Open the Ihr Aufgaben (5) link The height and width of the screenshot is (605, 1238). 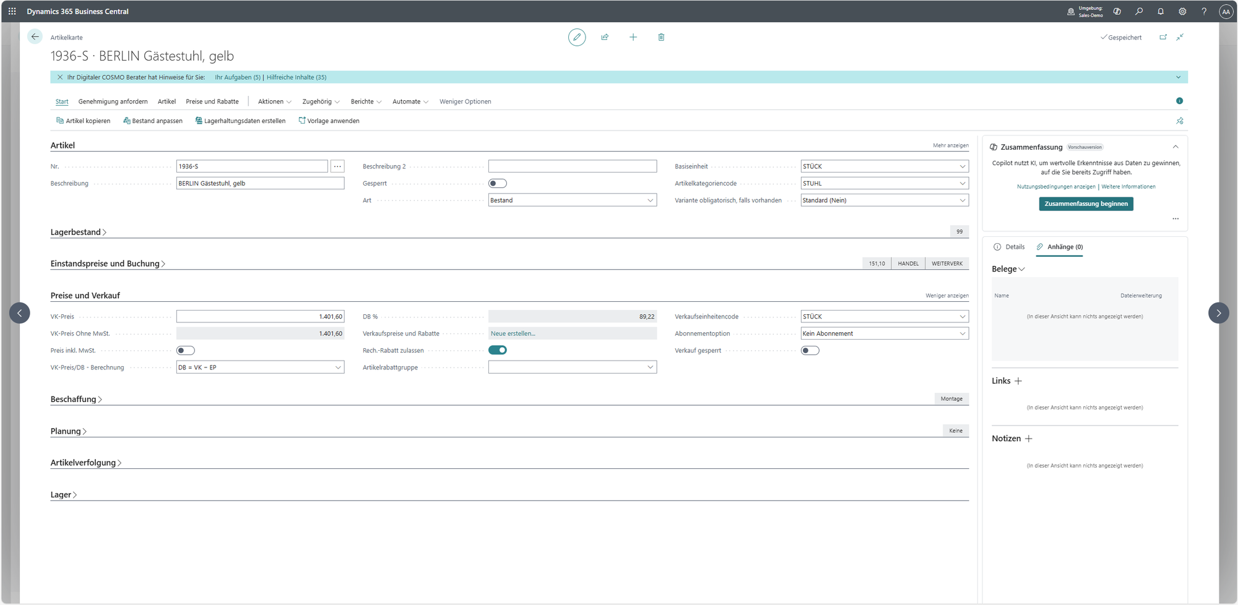[x=237, y=77]
